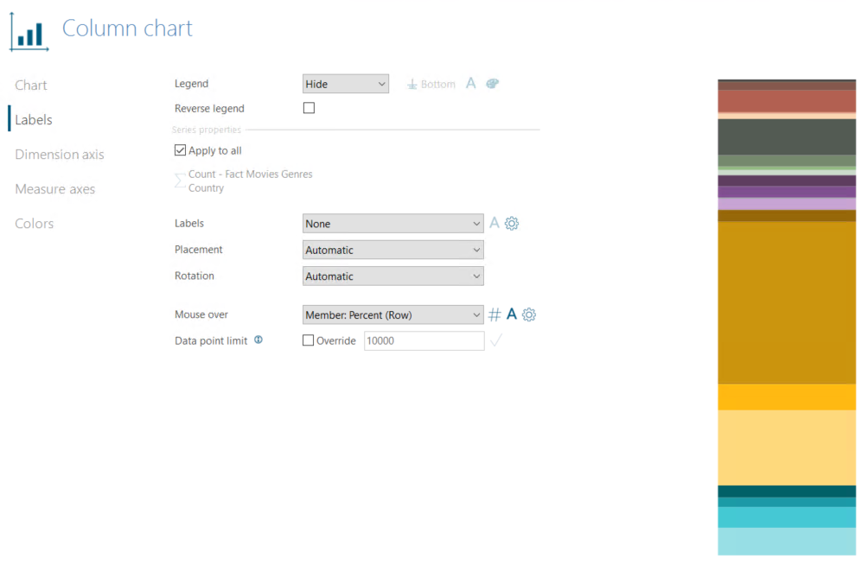Open Mouse over font A icon

(x=512, y=314)
